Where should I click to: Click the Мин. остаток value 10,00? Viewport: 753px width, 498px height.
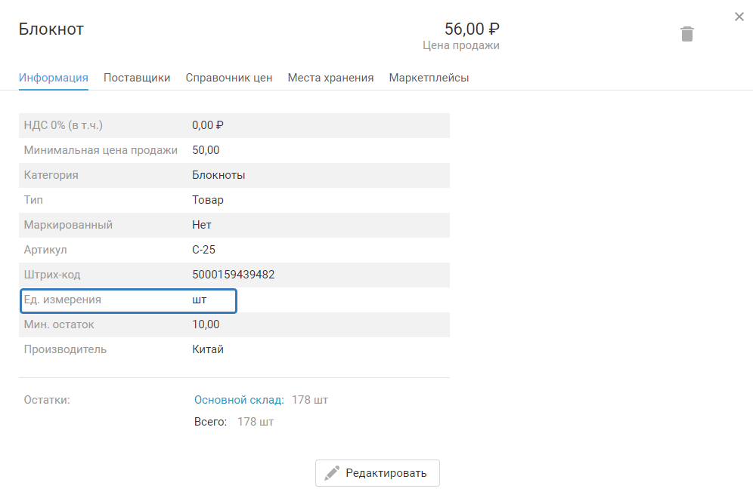pos(206,324)
